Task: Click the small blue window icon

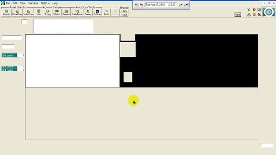Action: [x=259, y=9]
